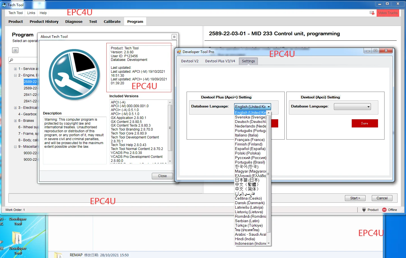406x258 pixels.
Task: Select the highlighted 2589-22 tree row
Action: 30,82
